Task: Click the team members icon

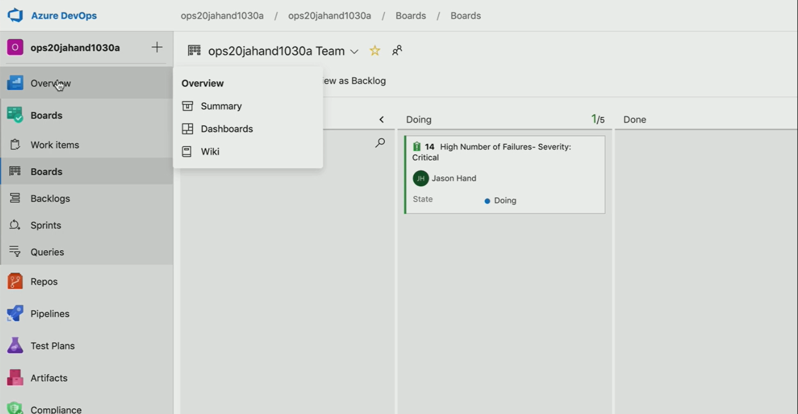Action: [397, 50]
